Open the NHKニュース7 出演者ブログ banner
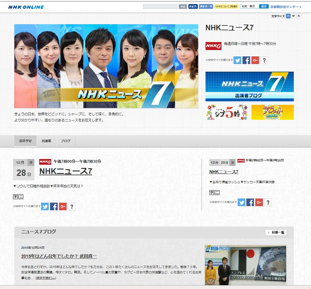Image resolution: width=311 pixels, height=289 pixels. click(250, 86)
